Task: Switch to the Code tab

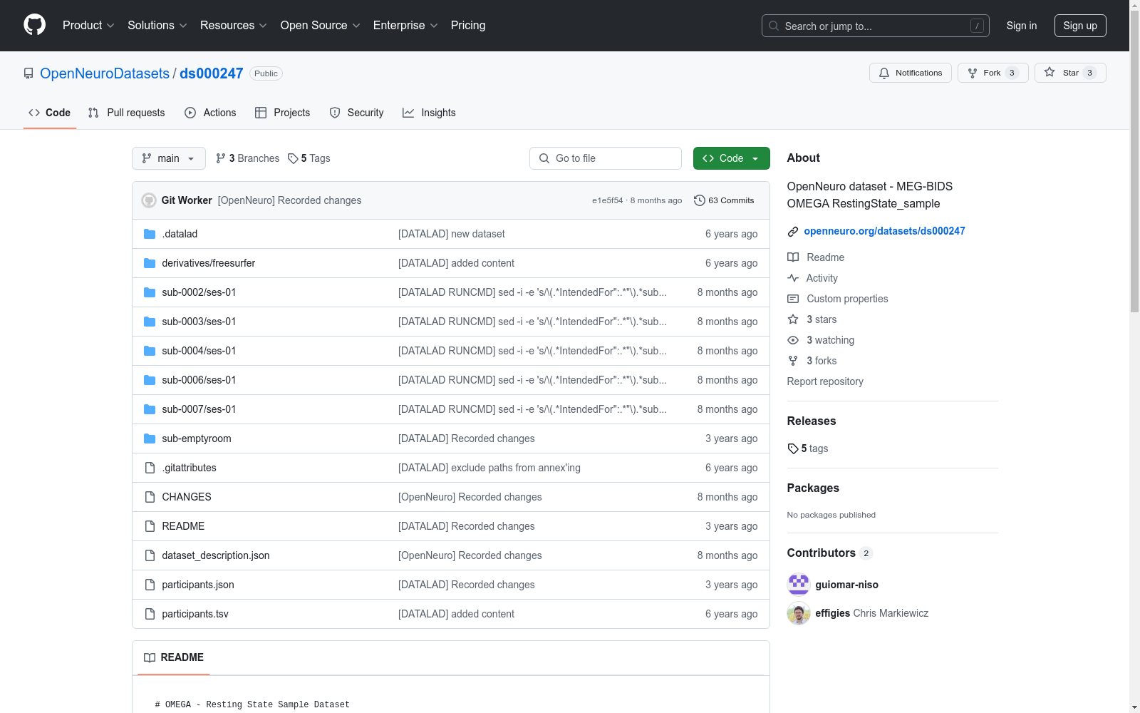Action: pyautogui.click(x=50, y=113)
